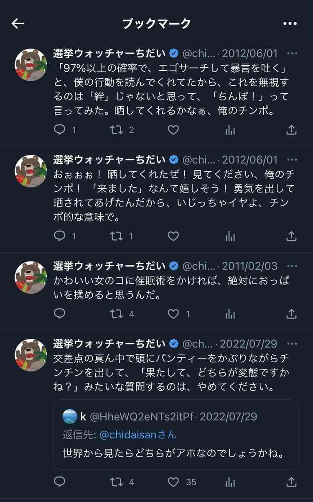View analytics on the 2011/02/03 tweet
The height and width of the screenshot is (502, 313).
pyautogui.click(x=230, y=313)
